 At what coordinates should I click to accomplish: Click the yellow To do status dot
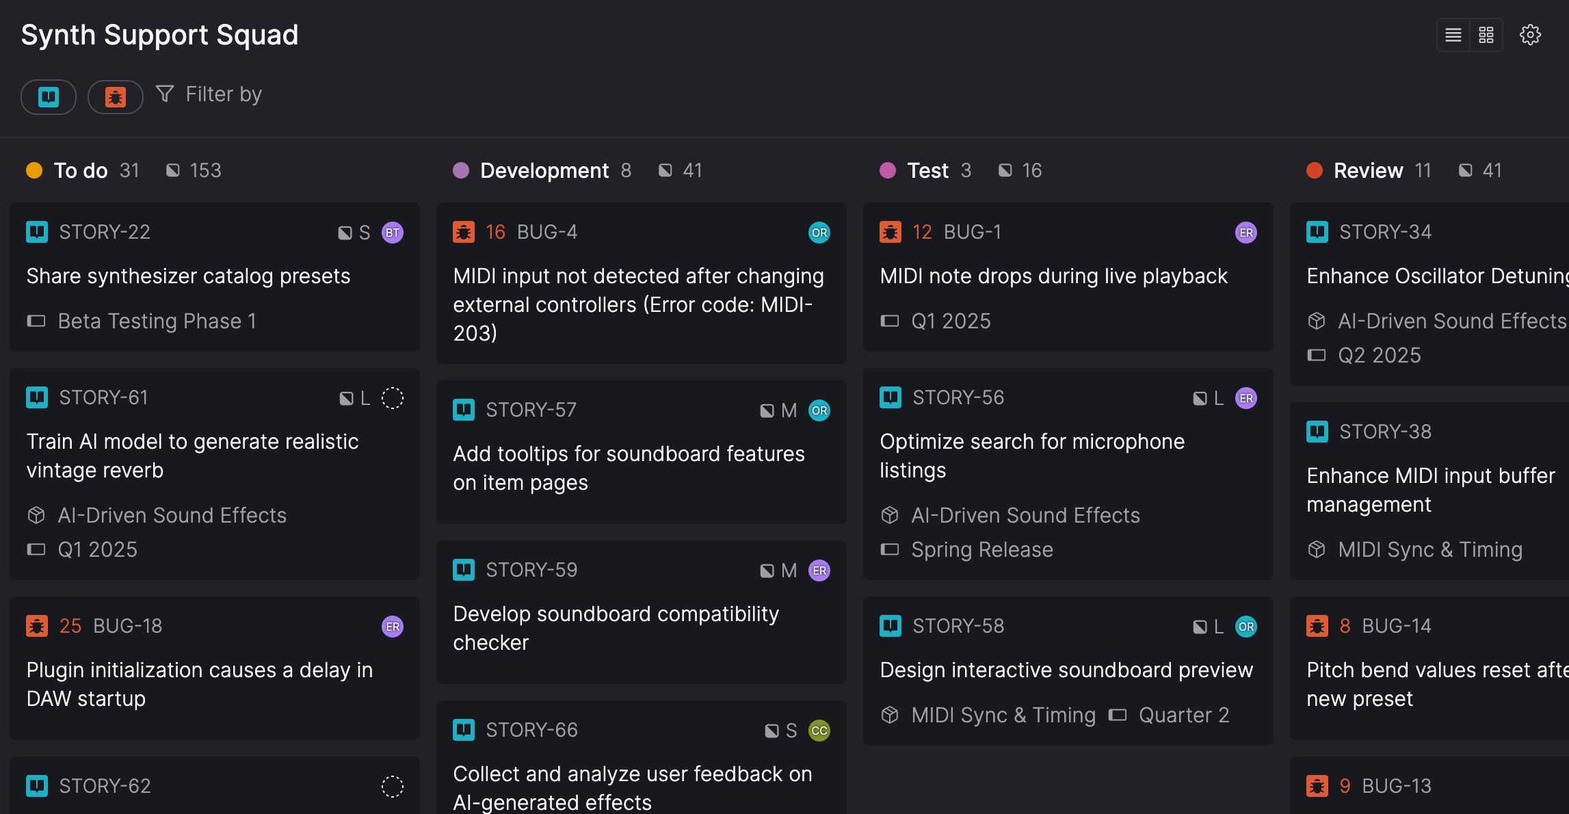34,170
